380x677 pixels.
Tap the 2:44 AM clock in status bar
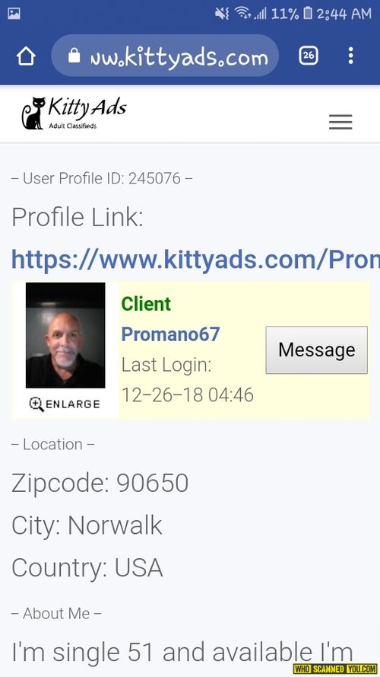[x=344, y=14]
